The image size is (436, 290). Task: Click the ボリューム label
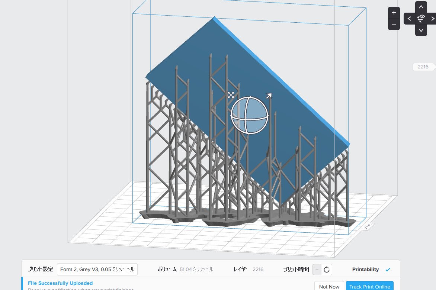click(167, 269)
